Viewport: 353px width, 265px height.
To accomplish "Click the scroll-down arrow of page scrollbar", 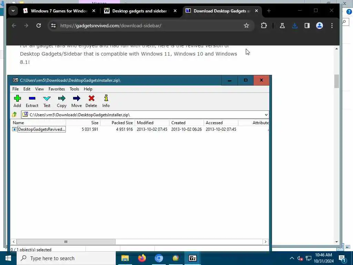I will [336, 242].
